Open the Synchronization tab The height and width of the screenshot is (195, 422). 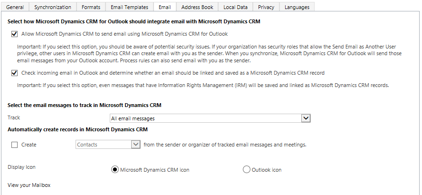[53, 7]
